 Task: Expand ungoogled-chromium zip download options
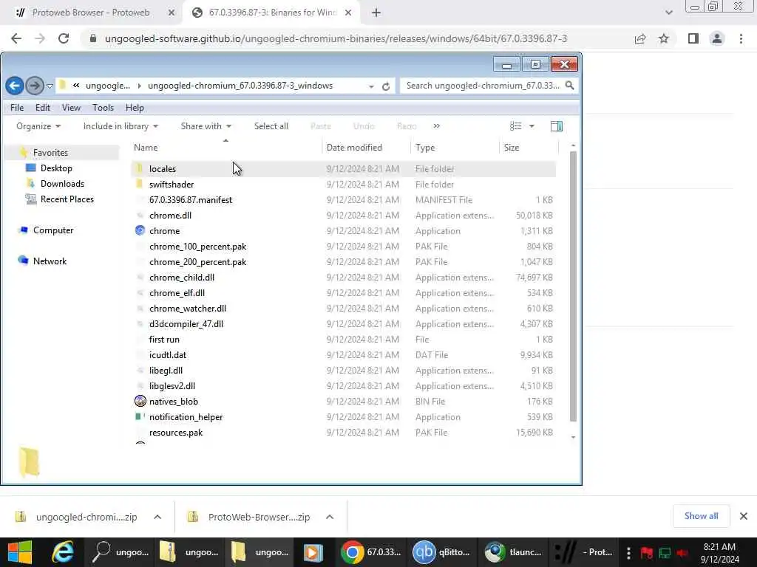(x=157, y=517)
